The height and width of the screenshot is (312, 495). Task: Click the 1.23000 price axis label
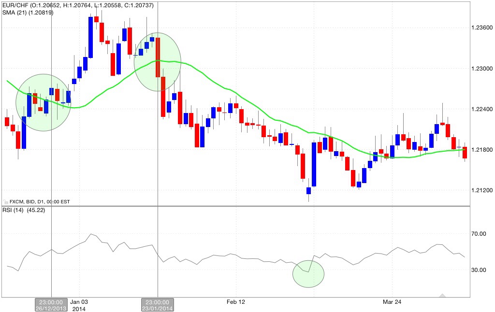coord(482,69)
